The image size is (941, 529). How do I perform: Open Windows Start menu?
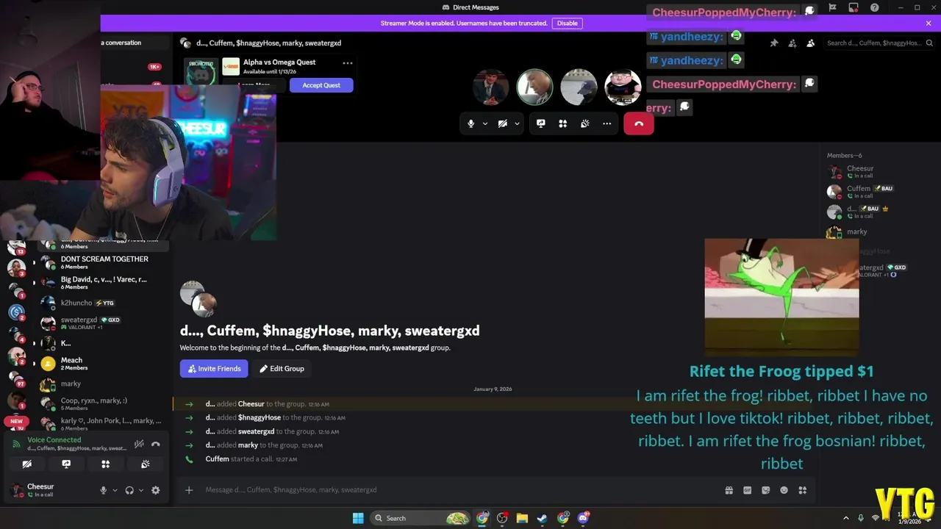358,518
